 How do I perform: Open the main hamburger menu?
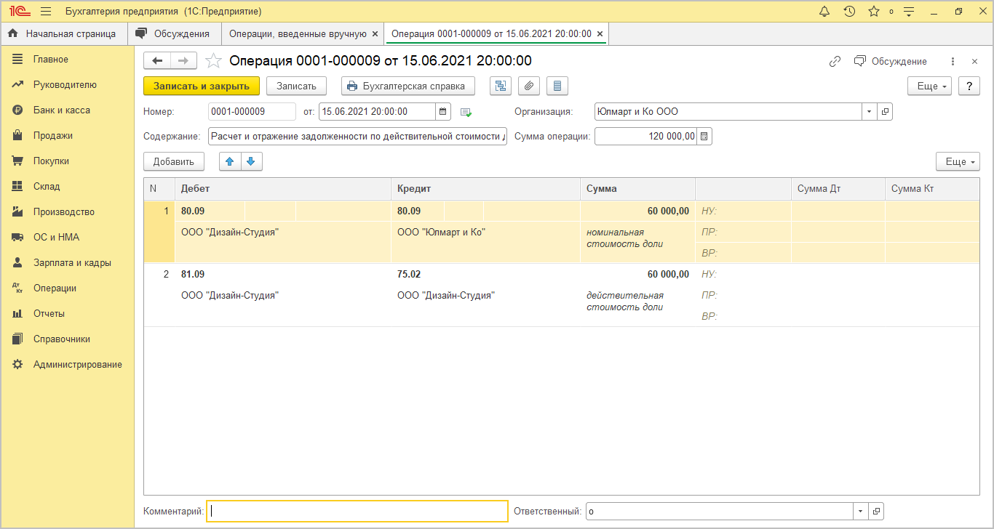(46, 12)
